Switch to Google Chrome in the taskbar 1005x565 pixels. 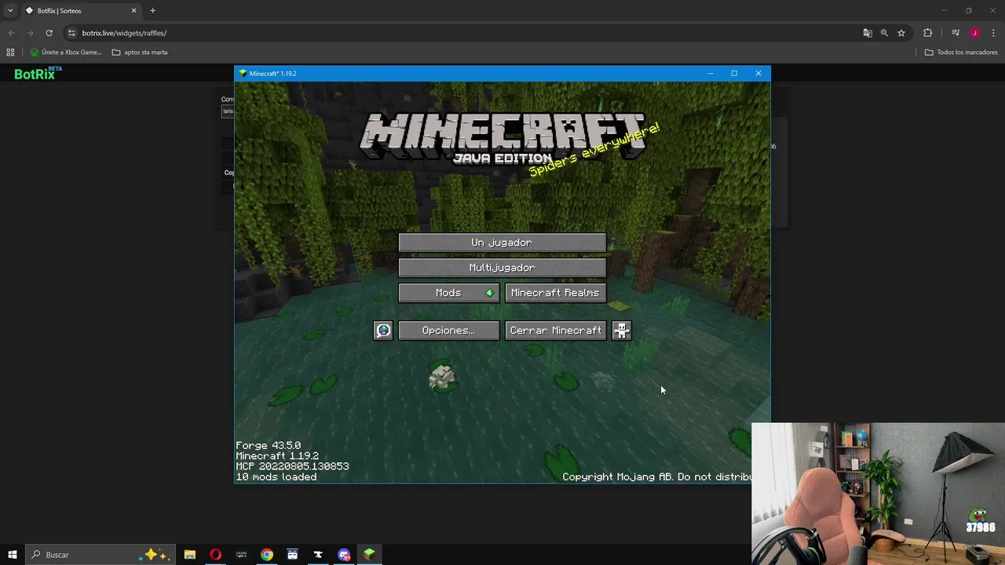(x=267, y=555)
